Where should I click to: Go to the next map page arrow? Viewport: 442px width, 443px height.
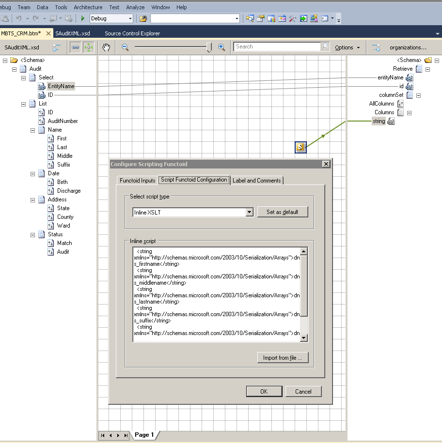[118, 435]
